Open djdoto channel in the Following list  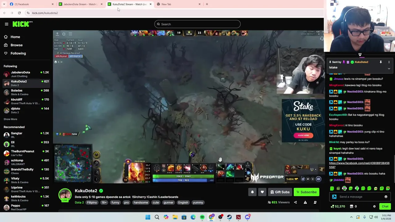(26, 110)
